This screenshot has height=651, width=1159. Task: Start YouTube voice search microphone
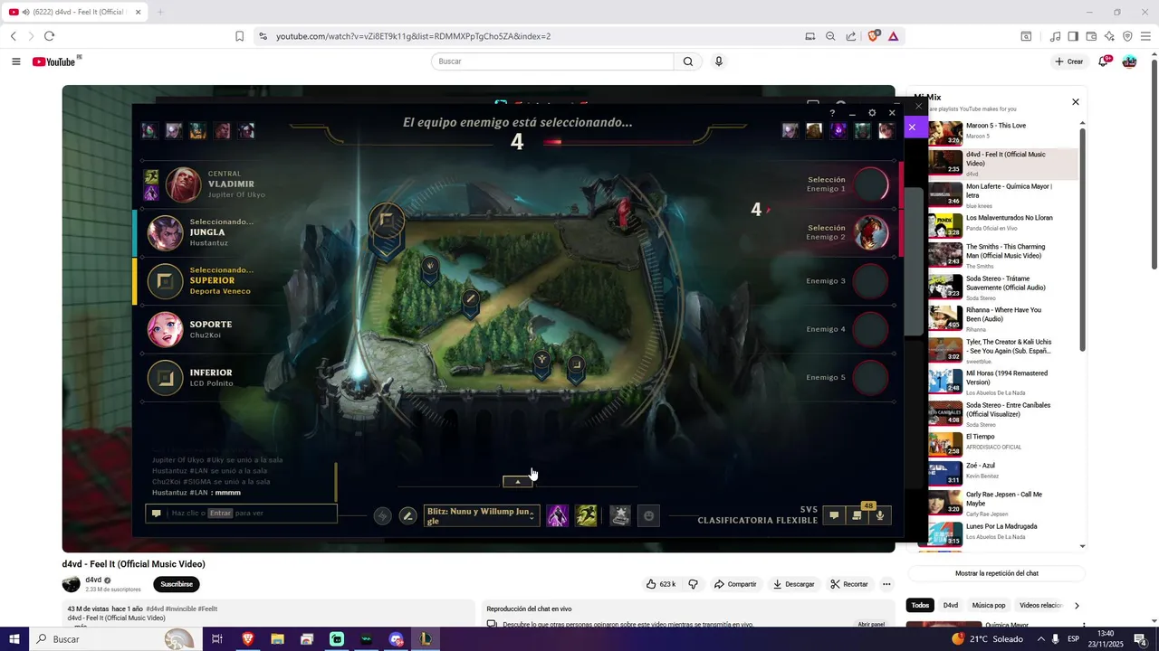(719, 61)
